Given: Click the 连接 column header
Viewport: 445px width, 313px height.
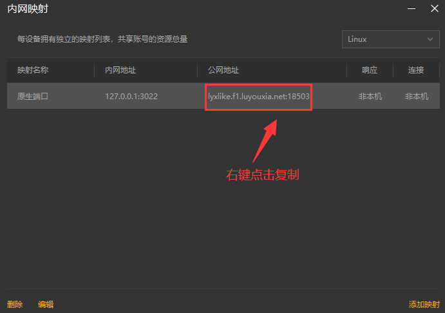Looking at the screenshot, I should pos(416,70).
